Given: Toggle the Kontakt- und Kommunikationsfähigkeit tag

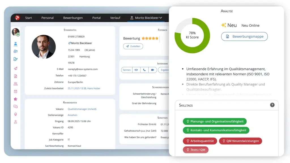Looking at the screenshot, I should (x=216, y=130).
